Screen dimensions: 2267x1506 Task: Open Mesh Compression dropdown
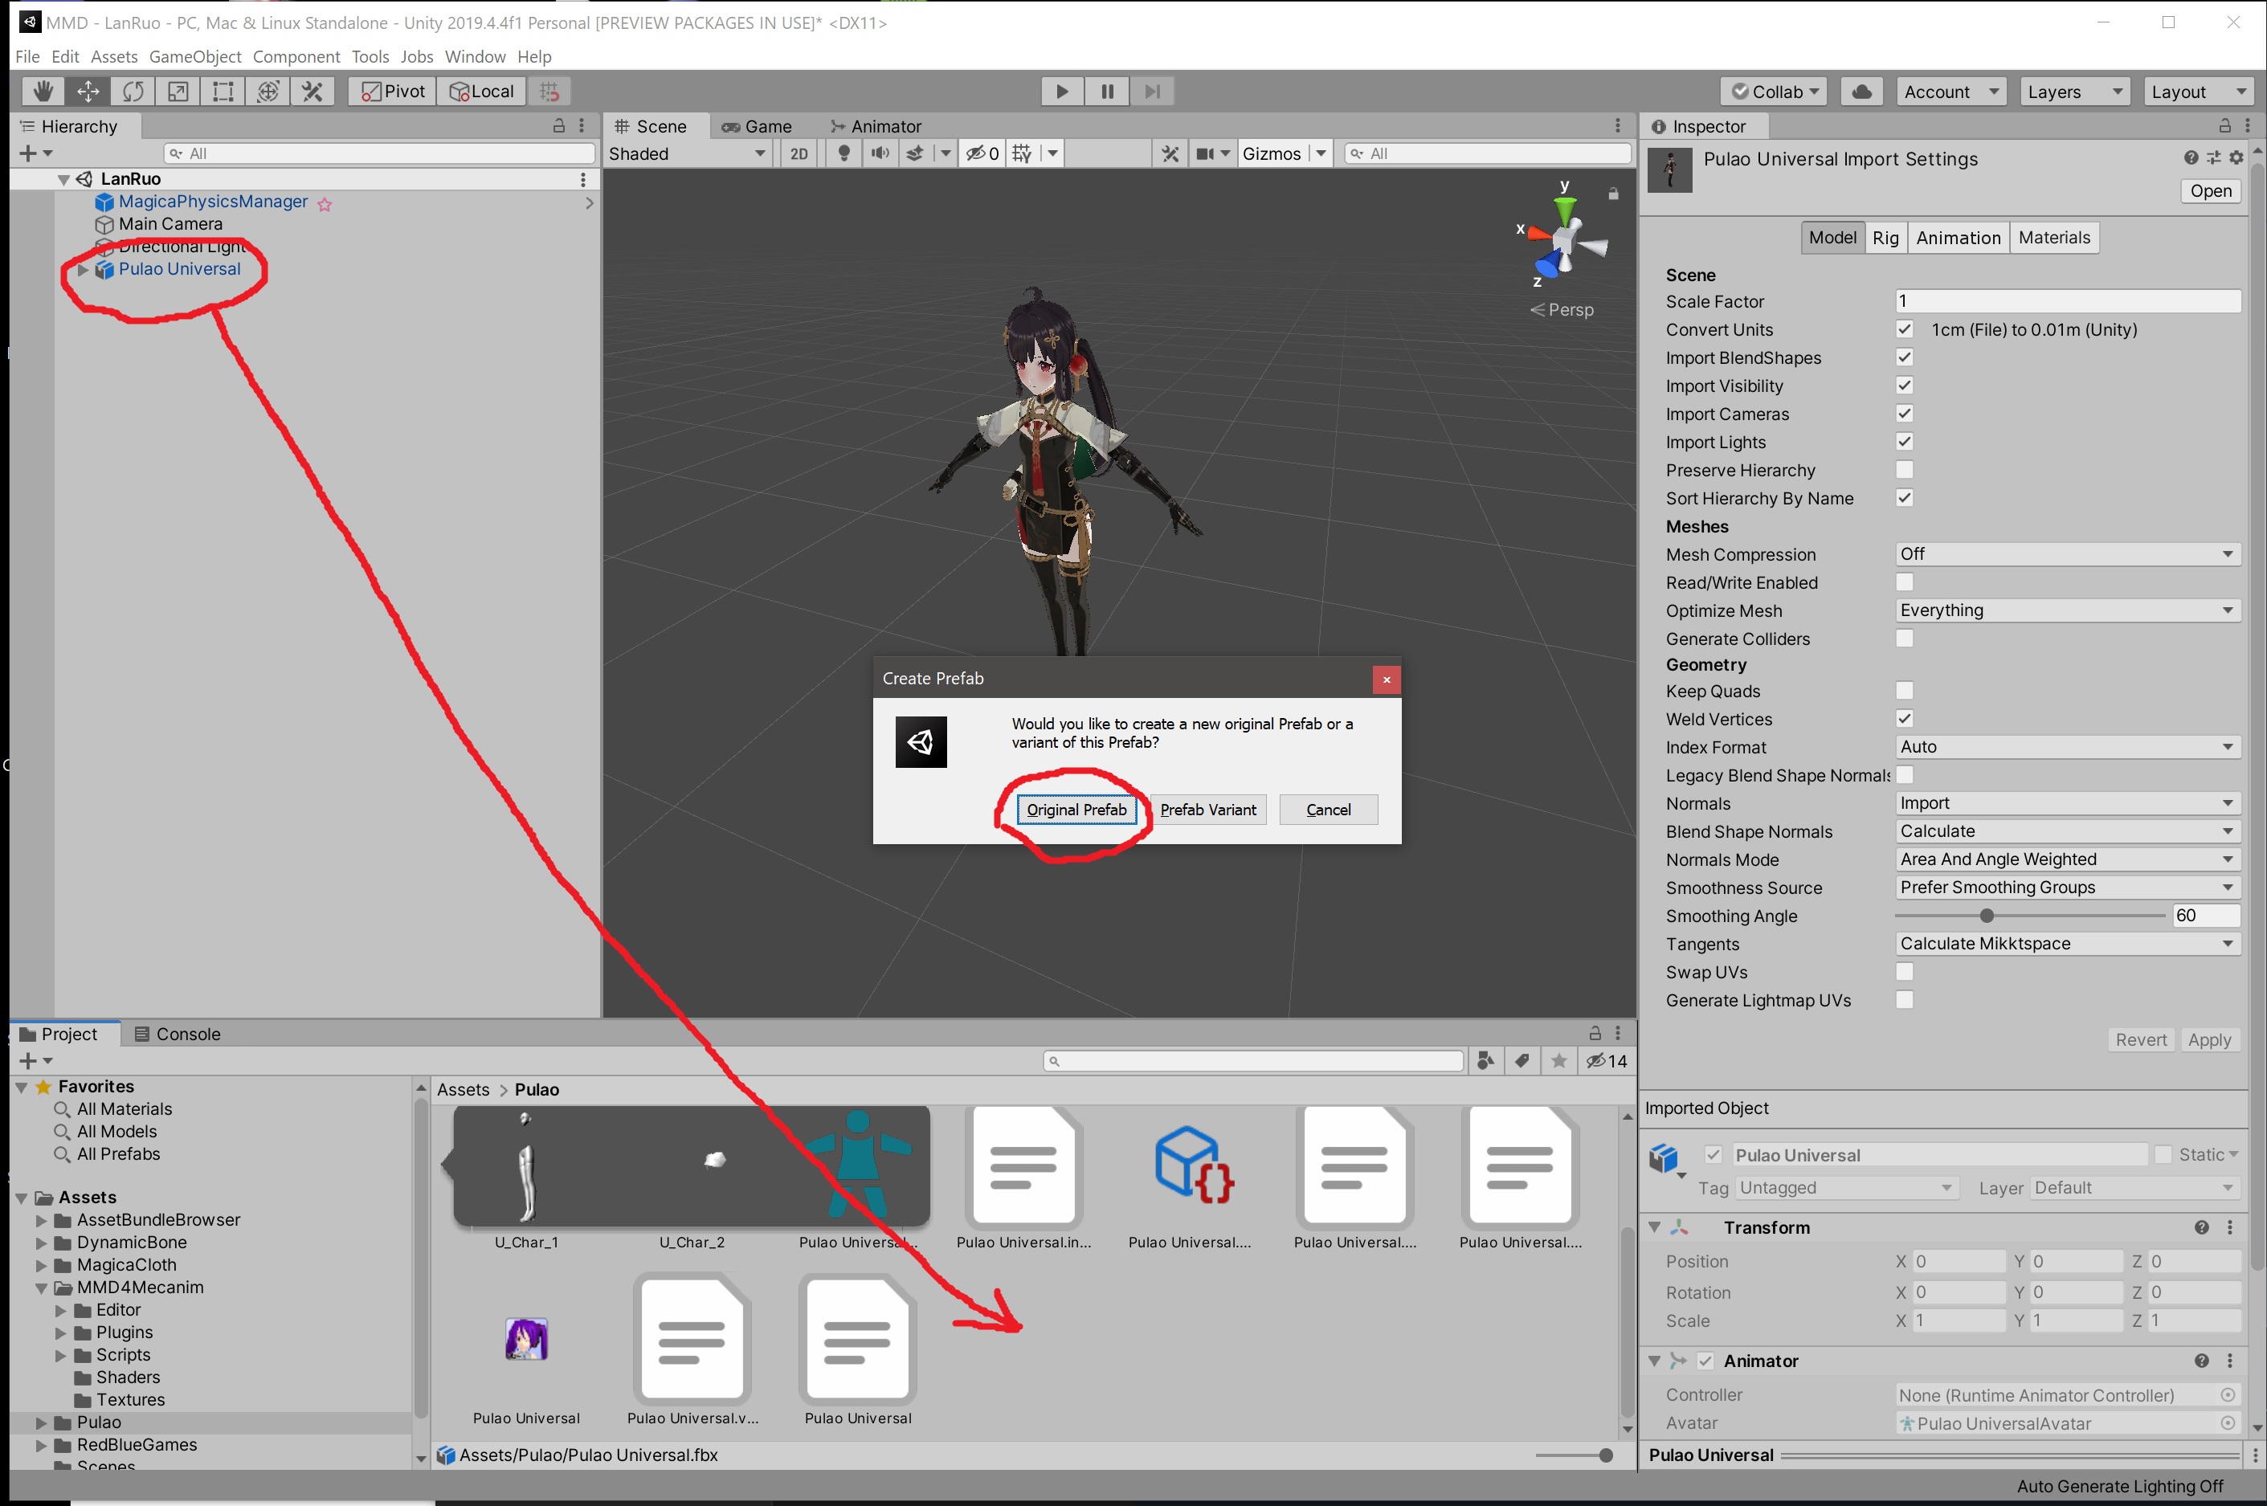[x=2066, y=554]
